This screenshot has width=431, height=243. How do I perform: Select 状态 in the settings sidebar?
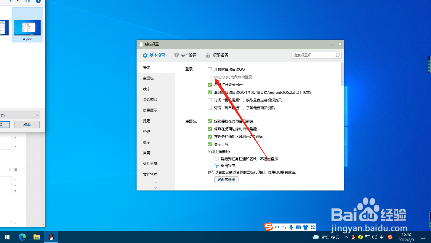pyautogui.click(x=156, y=89)
